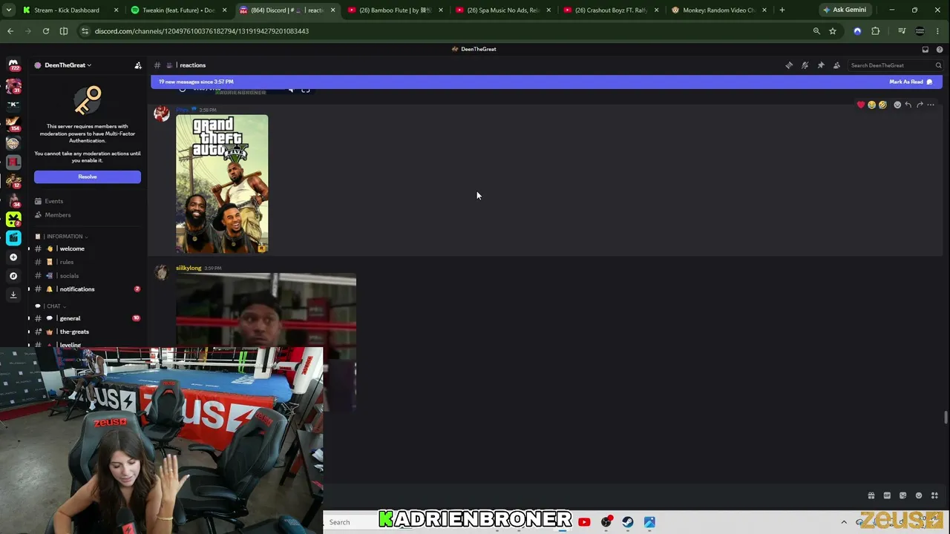Forward the message using forward arrow

(x=920, y=105)
